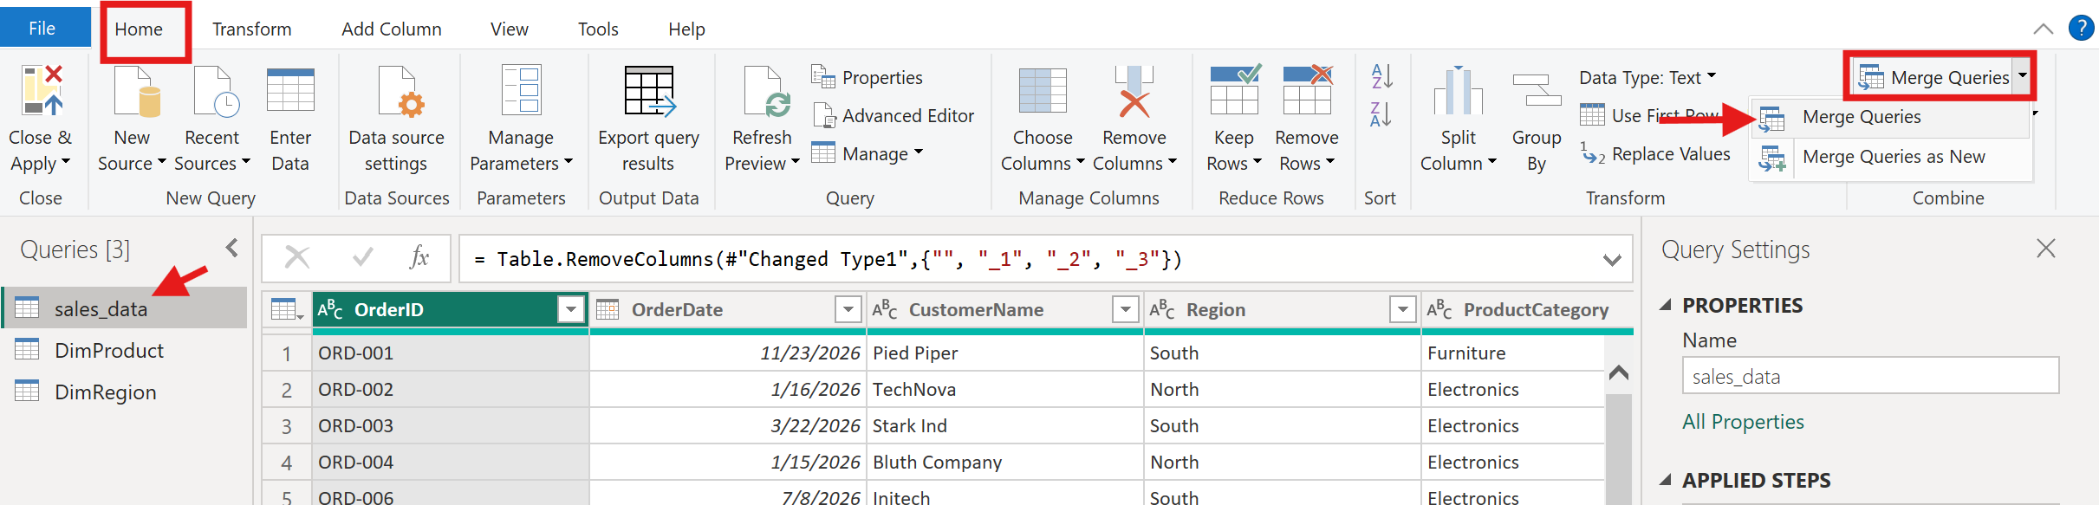Click the Remove Rows icon
2099x505 pixels.
point(1307,89)
